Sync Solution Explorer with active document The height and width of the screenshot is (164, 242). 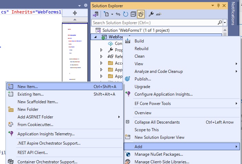coord(118,14)
